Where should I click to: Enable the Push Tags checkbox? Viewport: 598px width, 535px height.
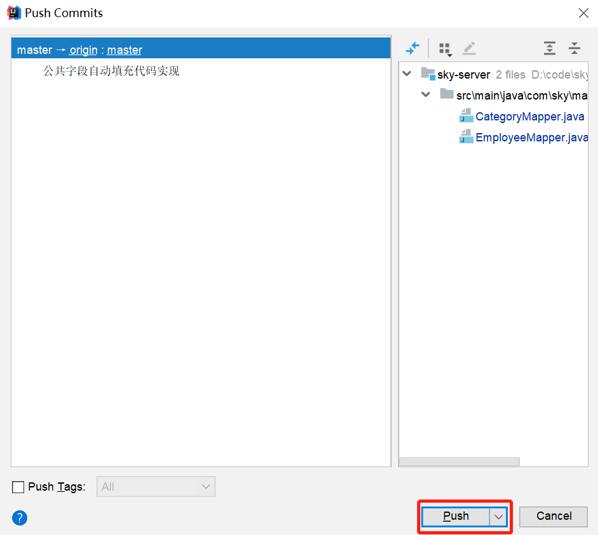[x=18, y=487]
